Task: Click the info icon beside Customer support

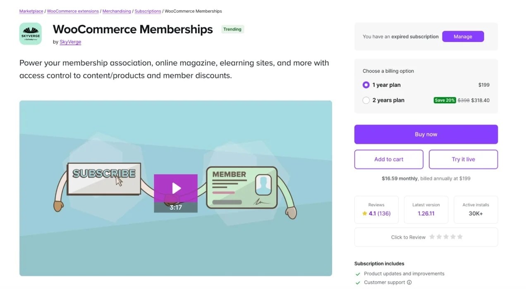Action: (409, 282)
